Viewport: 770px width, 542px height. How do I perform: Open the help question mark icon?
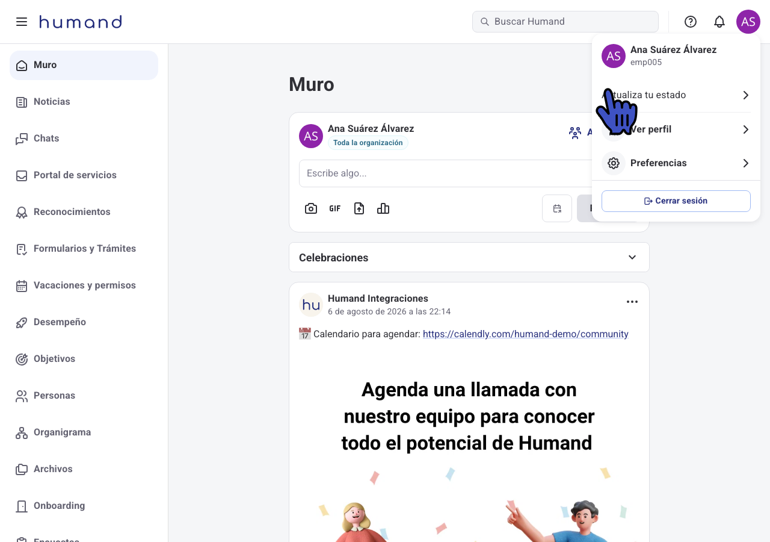pyautogui.click(x=691, y=22)
